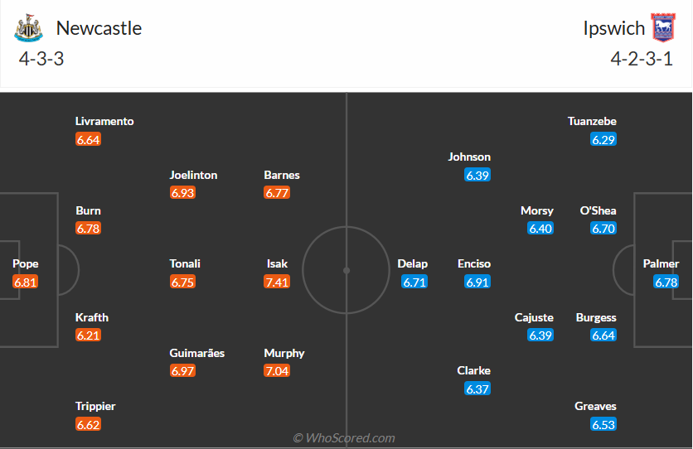Select Greaves's 6.53 rating badge
Viewport: 693px width, 449px height.
pos(603,424)
